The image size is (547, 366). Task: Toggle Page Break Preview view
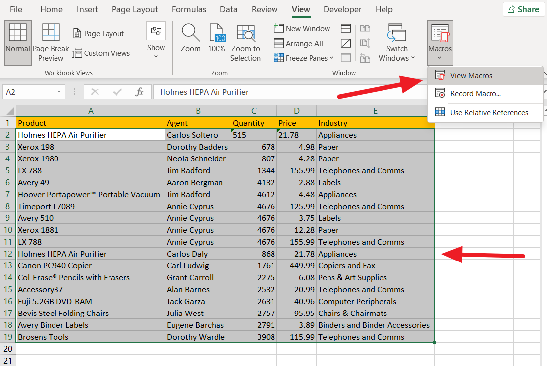pos(51,43)
